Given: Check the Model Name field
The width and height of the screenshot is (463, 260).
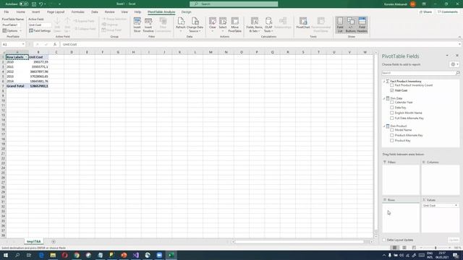Looking at the screenshot, I should point(392,130).
